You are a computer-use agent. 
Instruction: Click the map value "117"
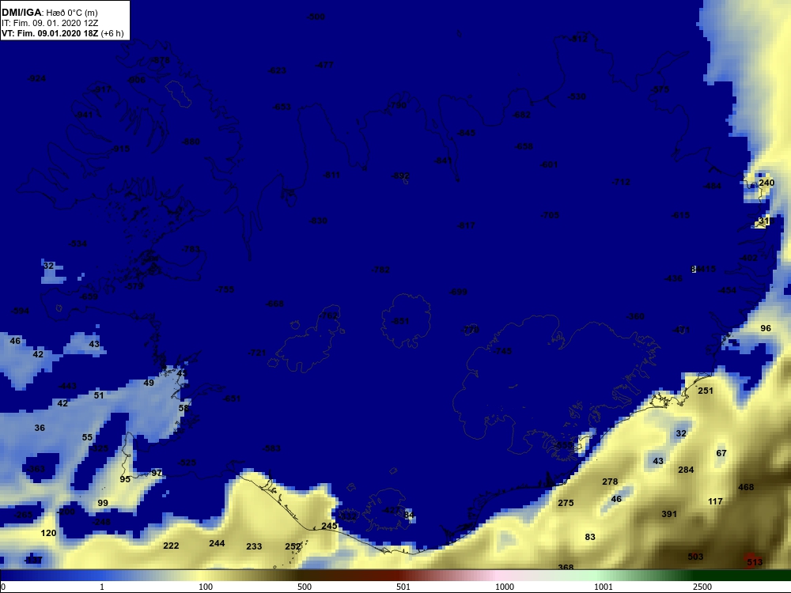pyautogui.click(x=715, y=501)
